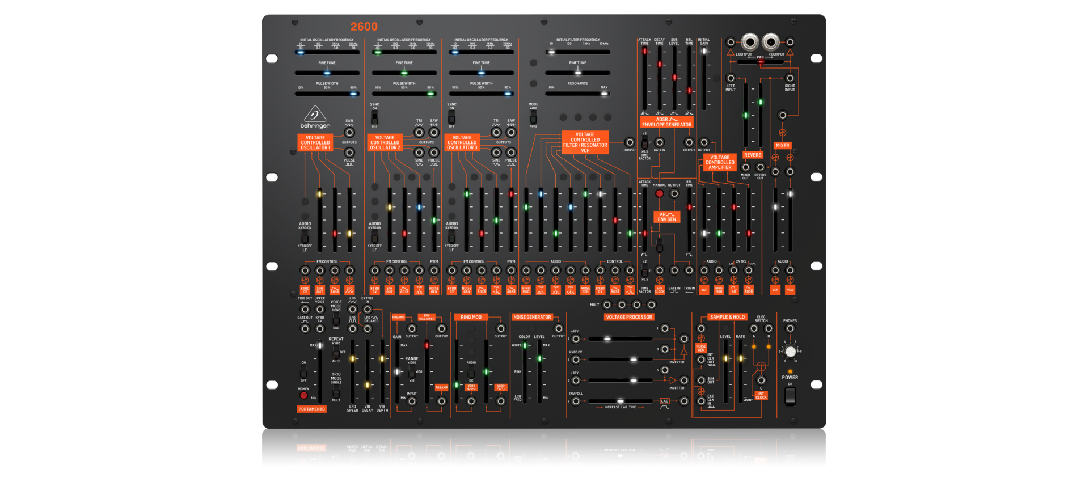Click the PORTAMENTO label
The height and width of the screenshot is (482, 1089).
312,409
